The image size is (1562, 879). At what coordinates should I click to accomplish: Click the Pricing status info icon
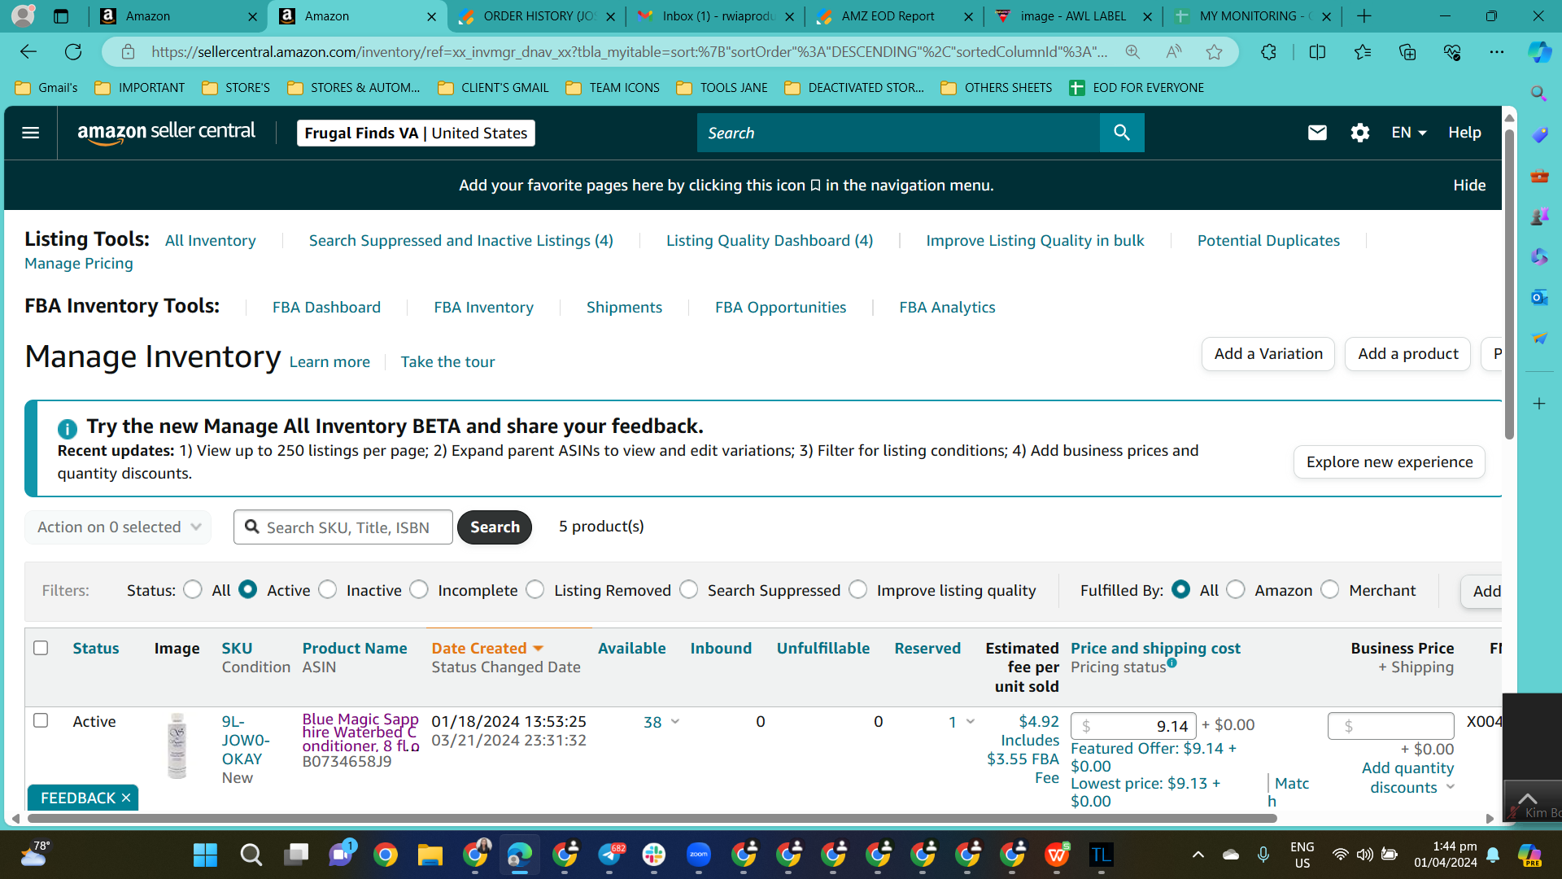(x=1172, y=663)
